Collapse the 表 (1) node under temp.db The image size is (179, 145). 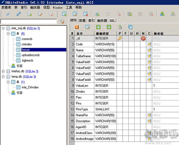(8, 82)
